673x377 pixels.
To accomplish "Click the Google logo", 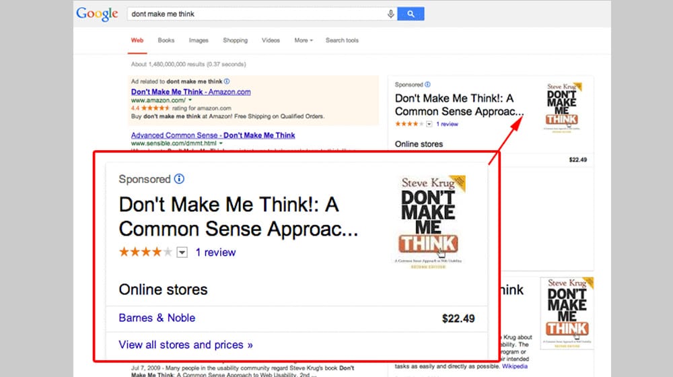I will click(x=97, y=13).
